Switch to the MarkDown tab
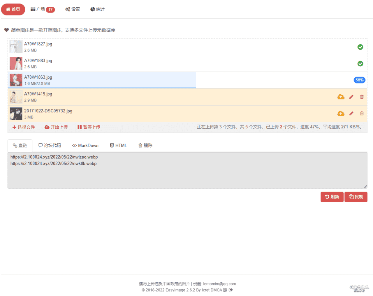This screenshot has width=373, height=296. coord(85,146)
